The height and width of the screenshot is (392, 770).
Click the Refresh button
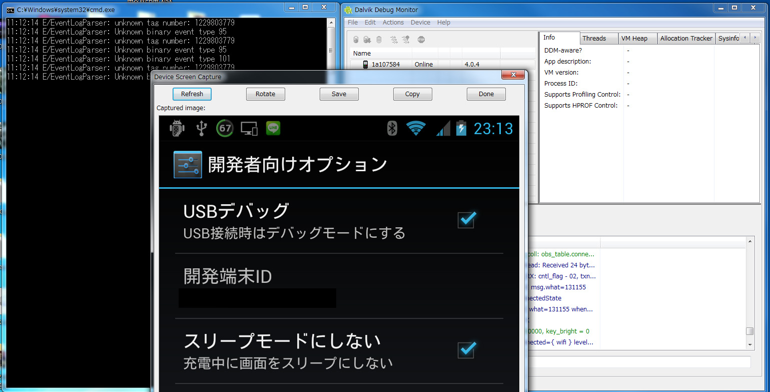click(192, 94)
